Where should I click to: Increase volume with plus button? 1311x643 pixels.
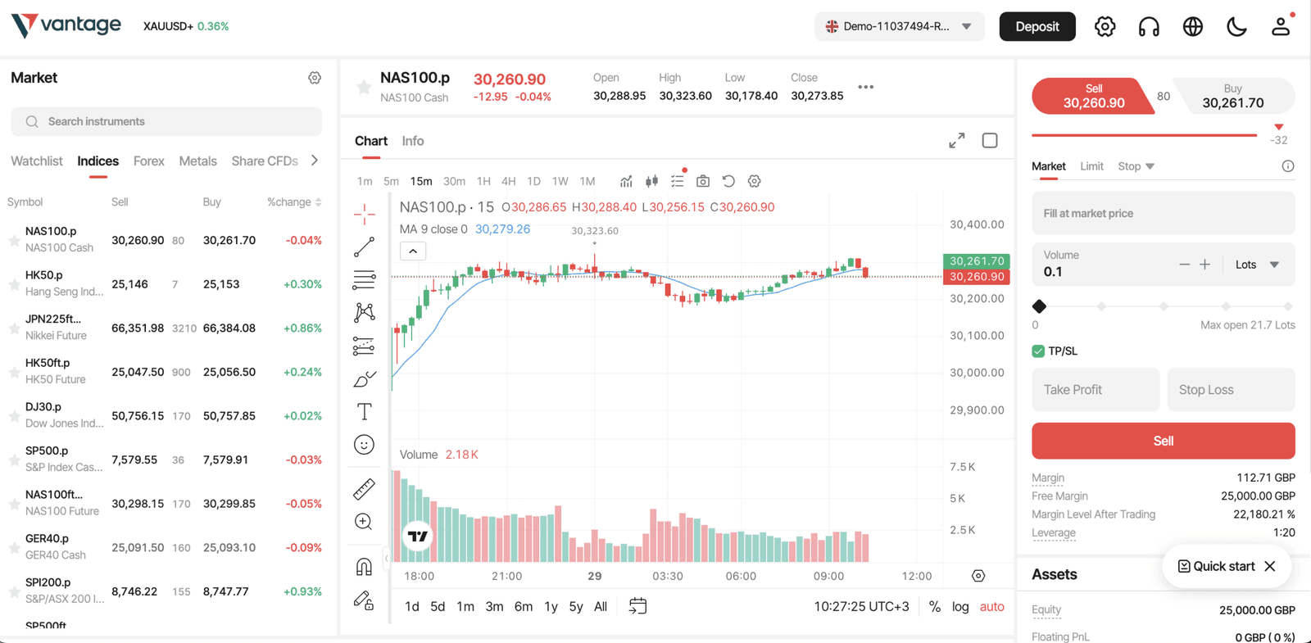pyautogui.click(x=1205, y=265)
